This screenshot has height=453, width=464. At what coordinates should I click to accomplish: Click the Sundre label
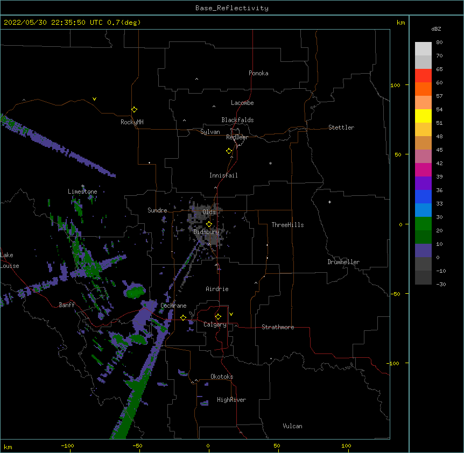point(157,210)
